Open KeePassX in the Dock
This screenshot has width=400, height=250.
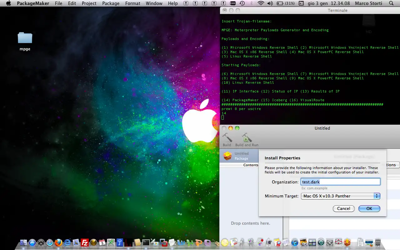pyautogui.click(x=111, y=242)
